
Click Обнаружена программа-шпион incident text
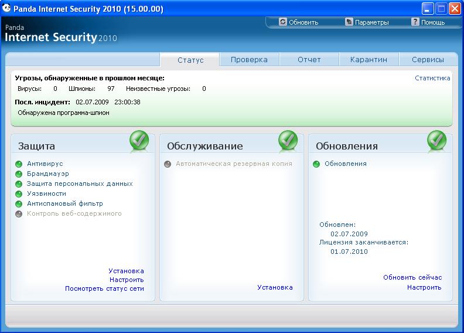click(63, 113)
